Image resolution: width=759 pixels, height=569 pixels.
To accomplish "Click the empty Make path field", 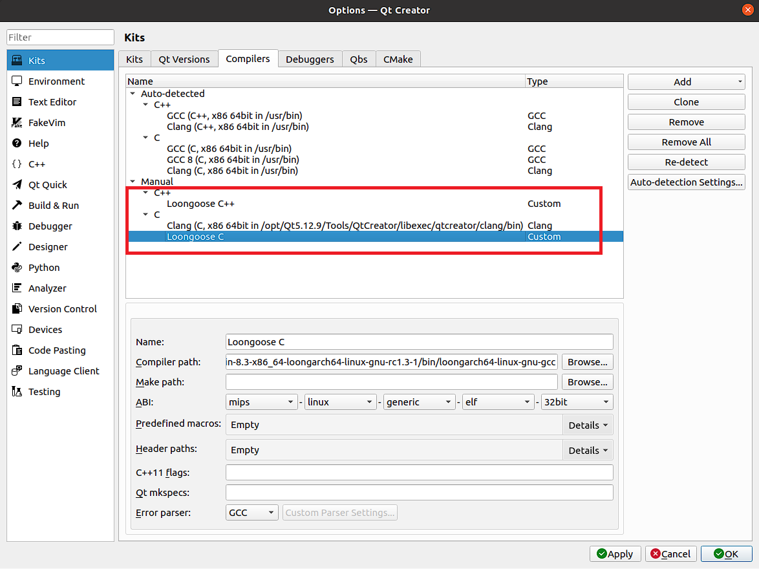I will (x=391, y=381).
